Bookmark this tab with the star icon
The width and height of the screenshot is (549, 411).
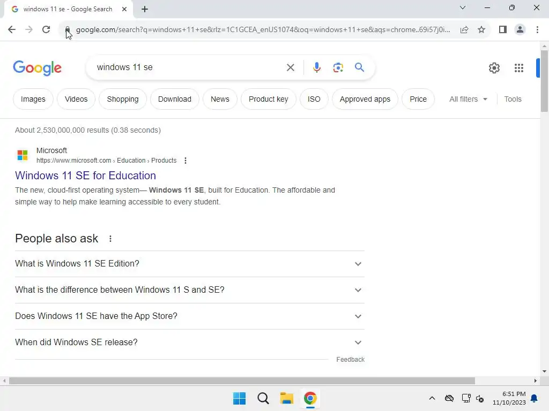tap(481, 30)
